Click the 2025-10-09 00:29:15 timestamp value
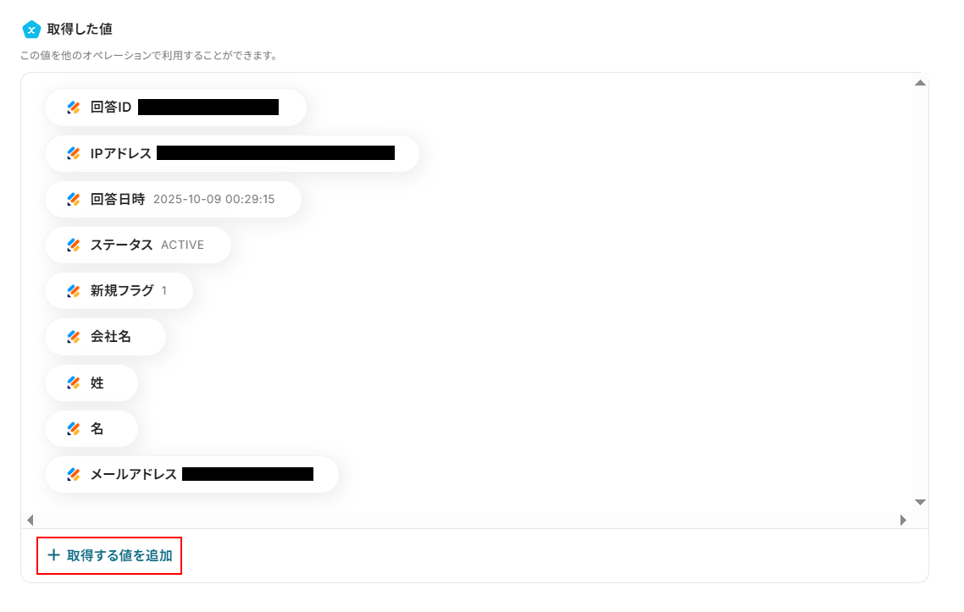The width and height of the screenshot is (964, 612). 214,199
